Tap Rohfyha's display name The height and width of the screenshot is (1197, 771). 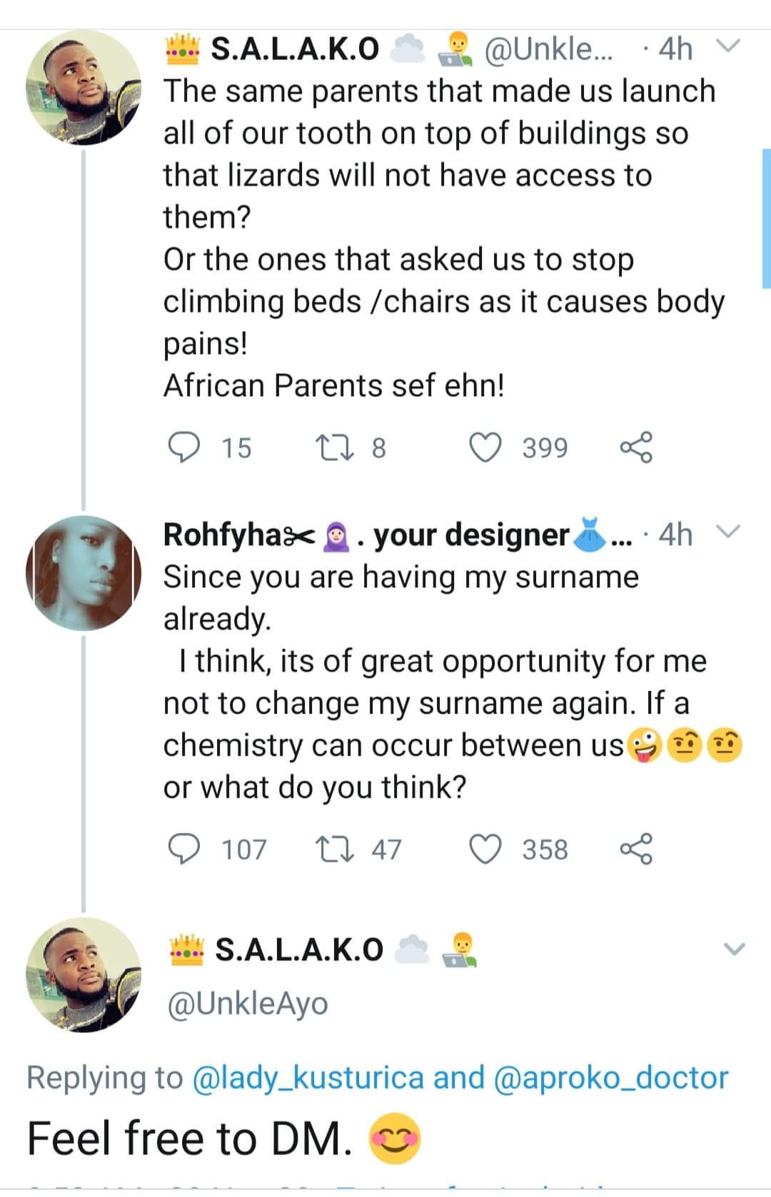[223, 535]
